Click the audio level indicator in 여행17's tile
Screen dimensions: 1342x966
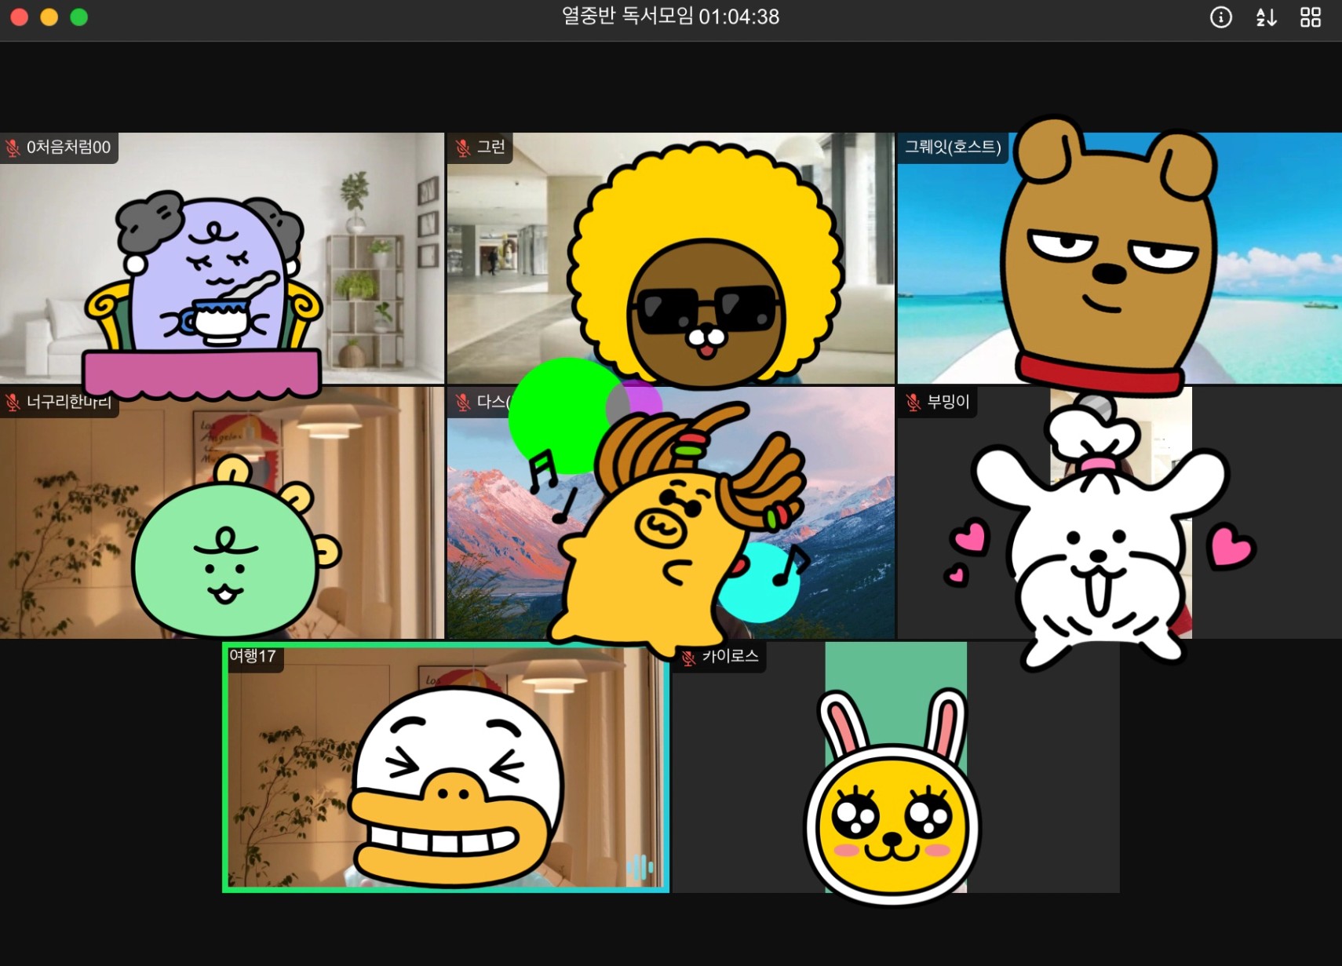pos(640,867)
